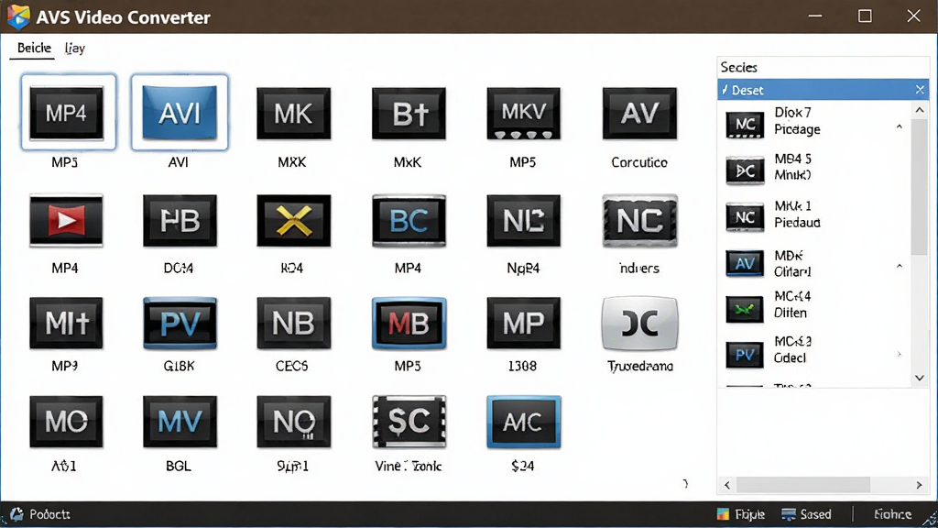Select the Deset header row

coord(823,90)
